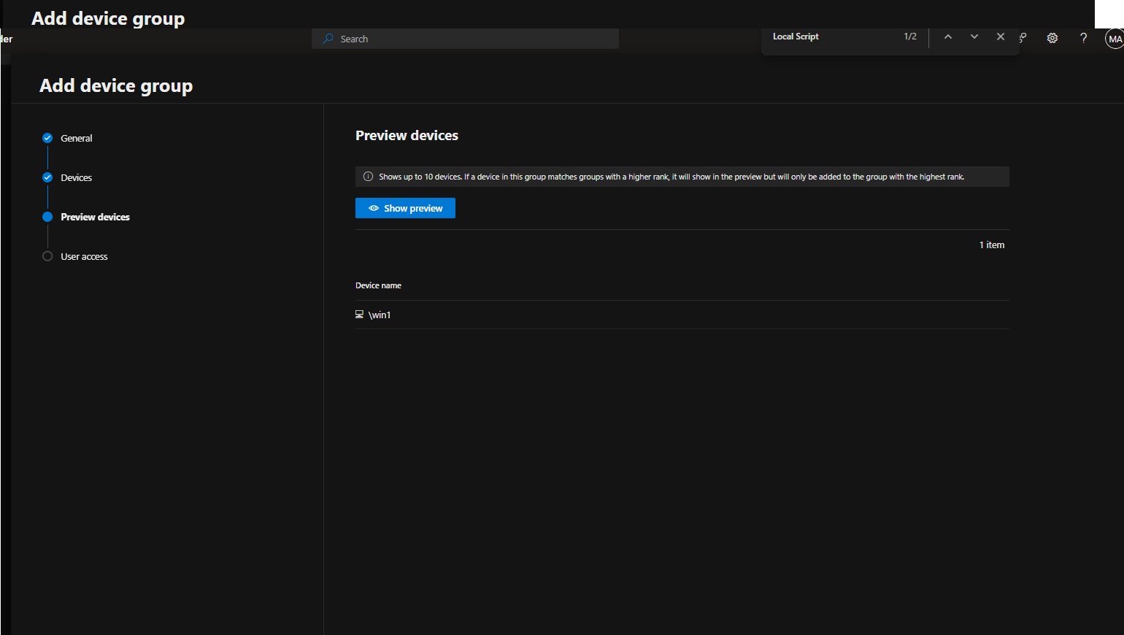1124x635 pixels.
Task: Select the Preview devices step
Action: coord(95,217)
